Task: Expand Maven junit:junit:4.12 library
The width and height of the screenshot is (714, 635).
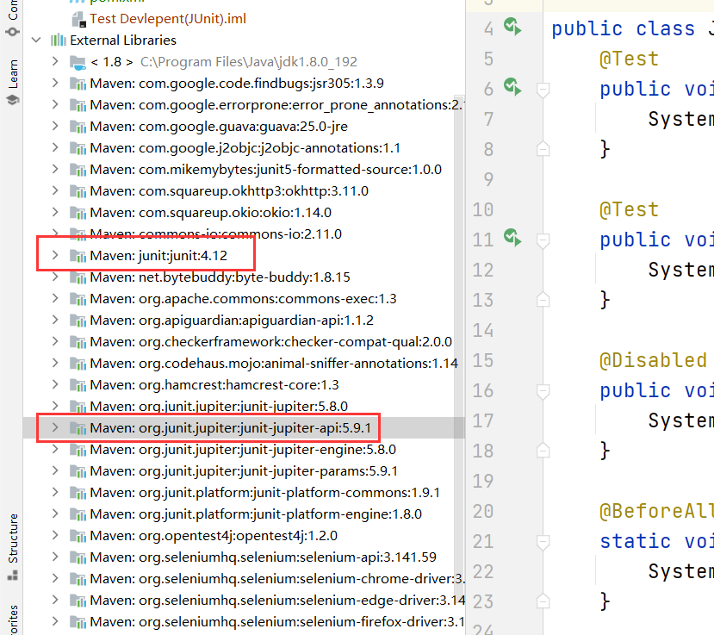Action: pyautogui.click(x=55, y=256)
